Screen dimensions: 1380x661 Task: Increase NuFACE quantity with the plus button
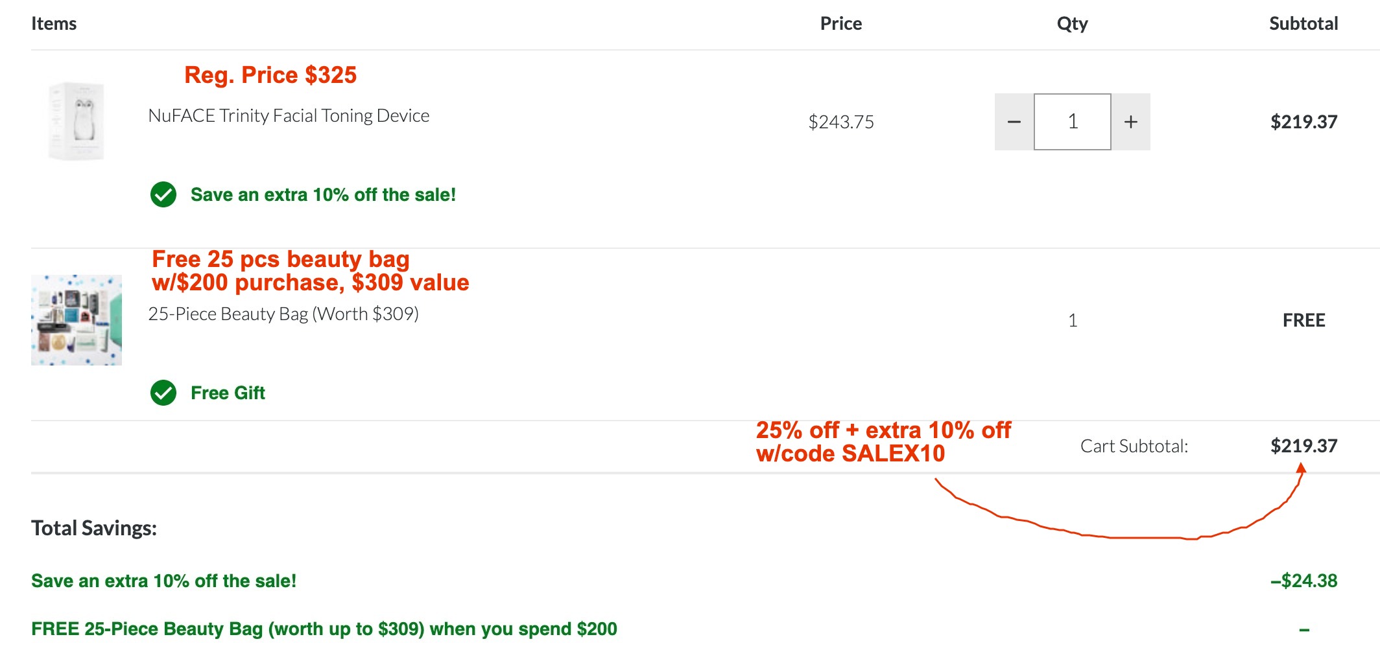(1131, 122)
